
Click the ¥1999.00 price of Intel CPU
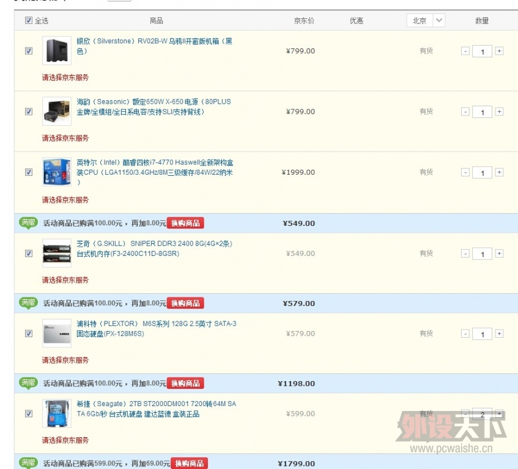[x=298, y=172]
